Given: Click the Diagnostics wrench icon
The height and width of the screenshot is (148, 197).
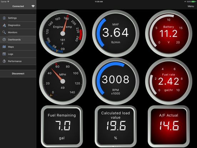Looking at the screenshot, I should [4, 25].
